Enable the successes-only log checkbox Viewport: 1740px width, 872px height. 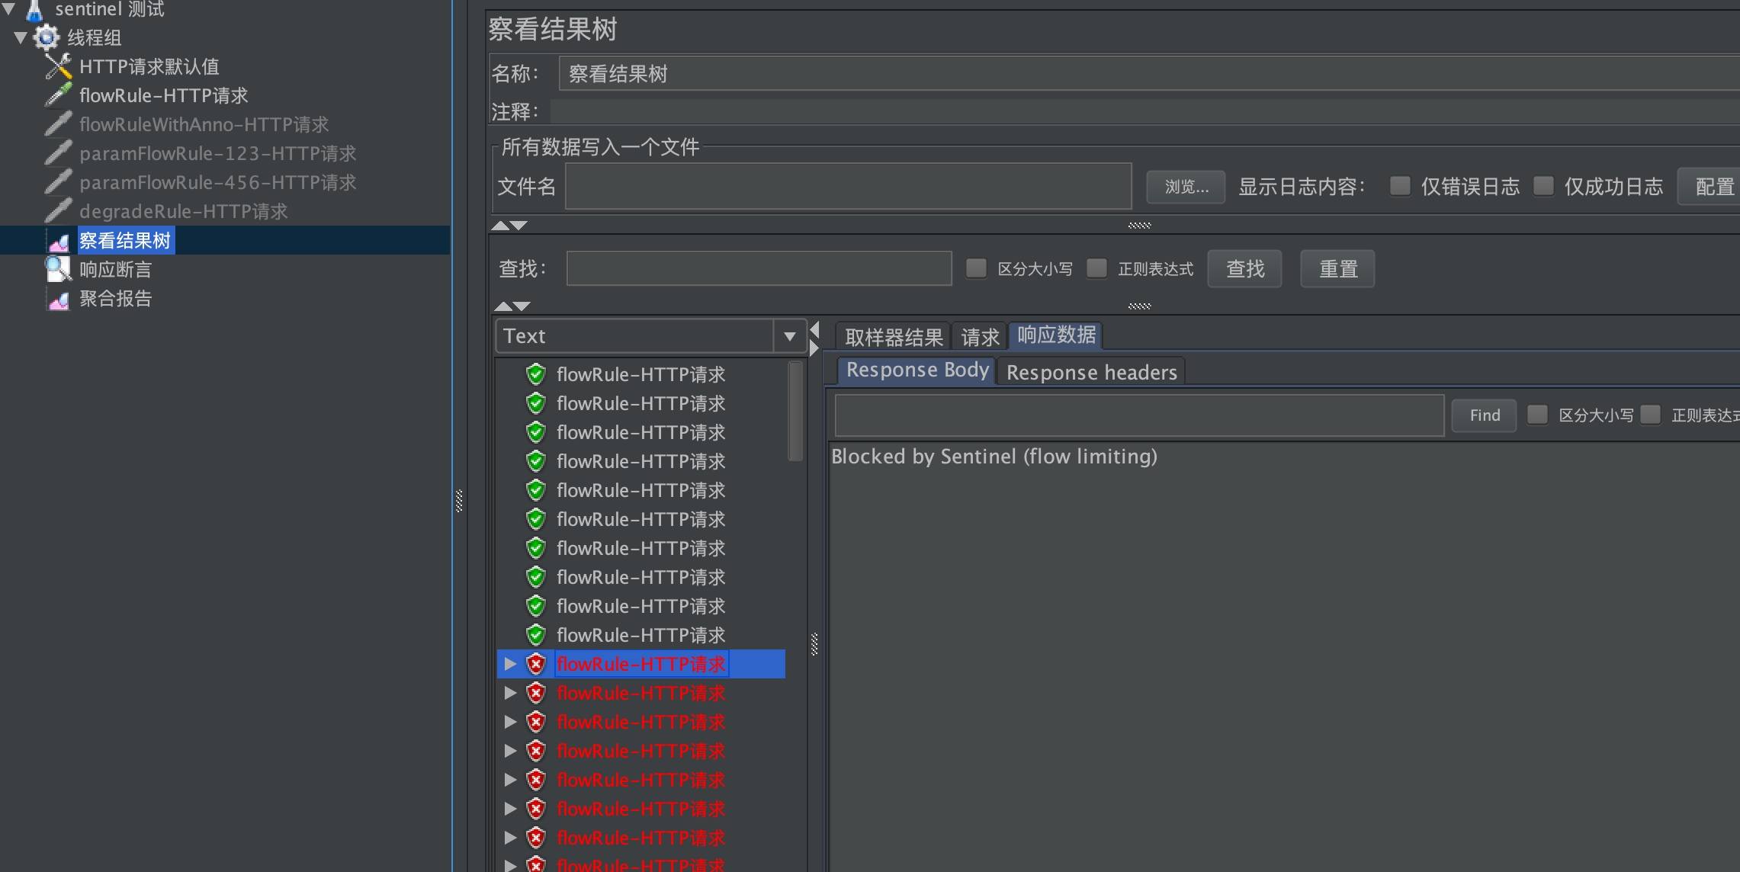point(1543,186)
